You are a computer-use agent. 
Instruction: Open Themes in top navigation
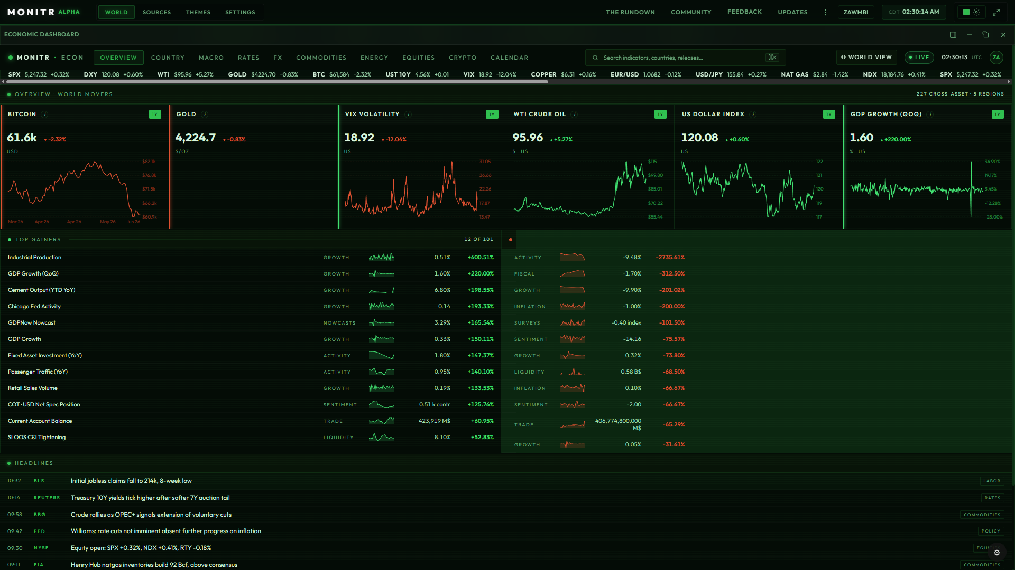pos(198,12)
